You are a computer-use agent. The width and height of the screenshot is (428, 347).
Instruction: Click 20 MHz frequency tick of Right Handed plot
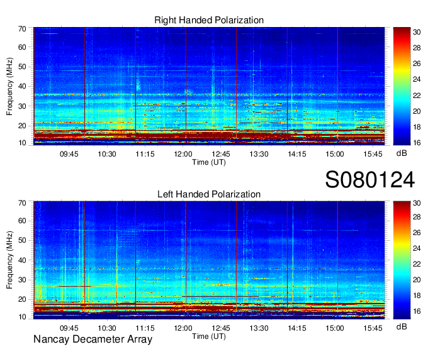(22, 126)
